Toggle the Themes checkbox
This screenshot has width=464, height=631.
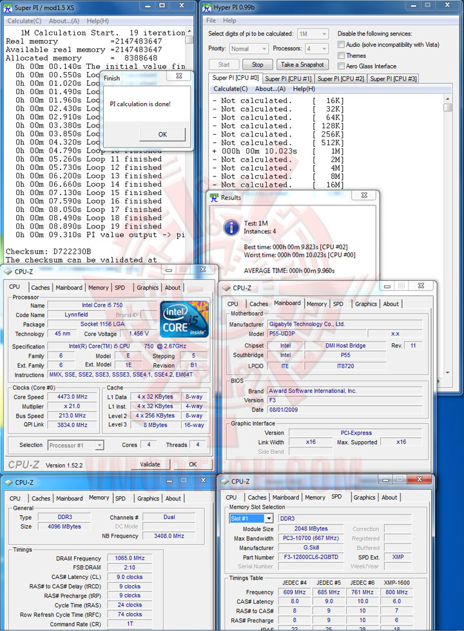pyautogui.click(x=341, y=55)
